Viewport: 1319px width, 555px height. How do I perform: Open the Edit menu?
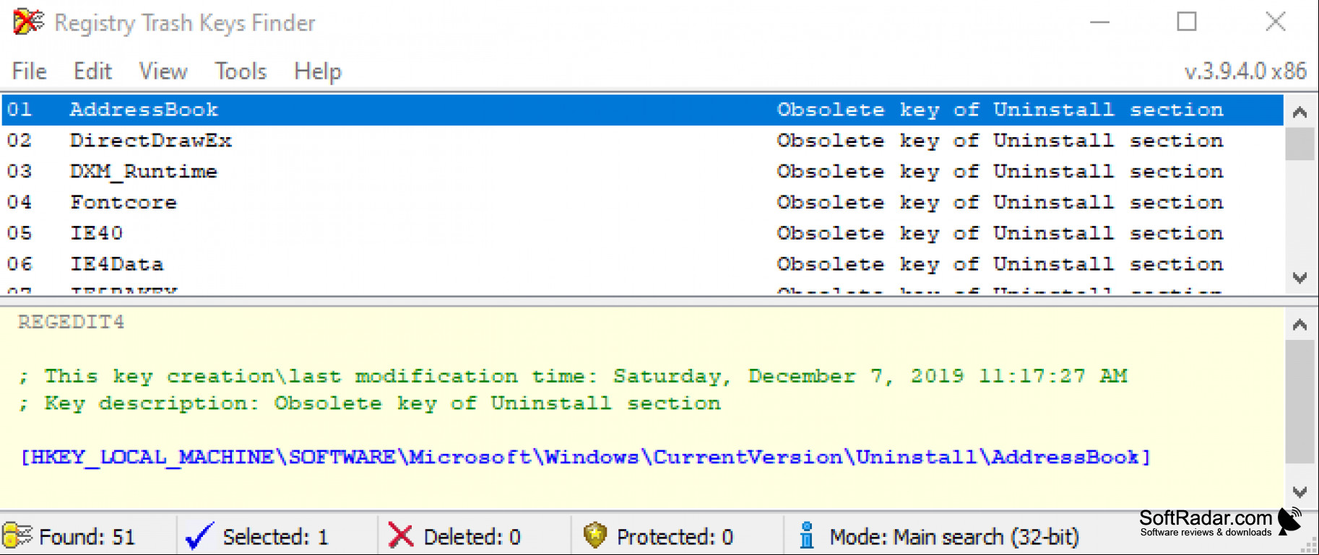tap(92, 71)
